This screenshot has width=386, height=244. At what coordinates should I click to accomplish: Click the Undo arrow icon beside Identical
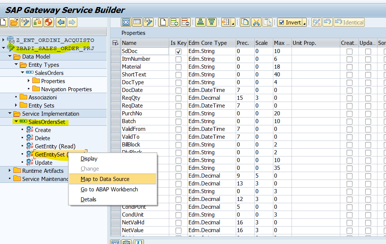pos(327,22)
